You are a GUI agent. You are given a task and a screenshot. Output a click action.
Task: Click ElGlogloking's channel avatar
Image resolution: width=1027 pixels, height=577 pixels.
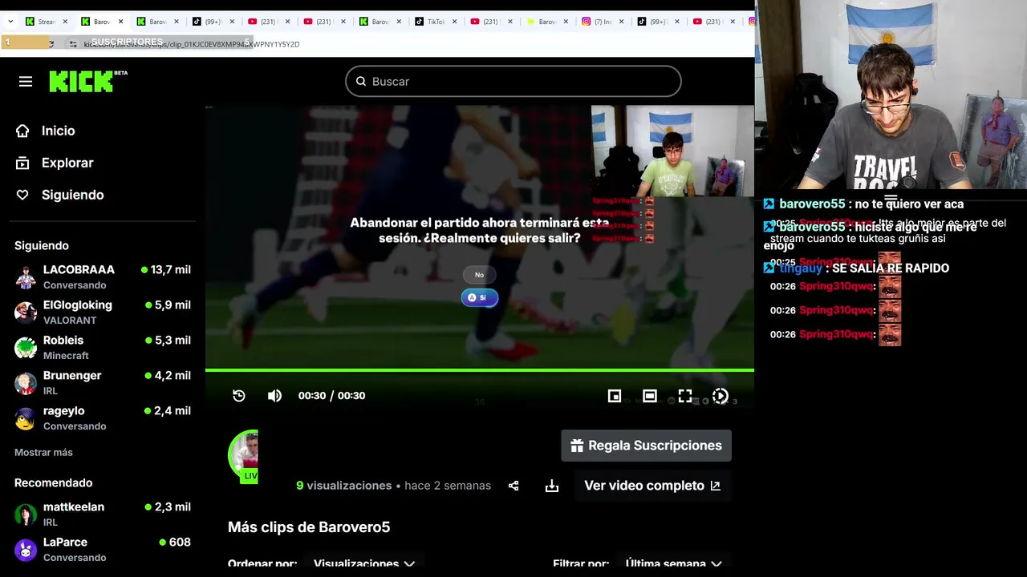(x=26, y=313)
